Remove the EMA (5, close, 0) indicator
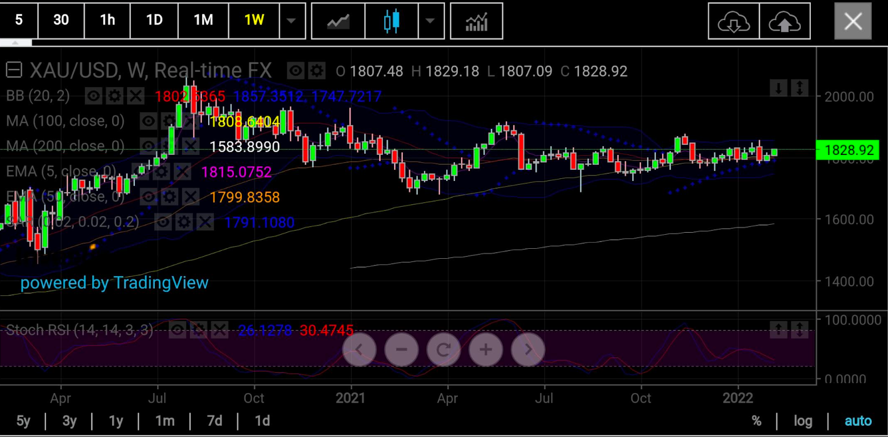The height and width of the screenshot is (437, 888). coord(182,172)
